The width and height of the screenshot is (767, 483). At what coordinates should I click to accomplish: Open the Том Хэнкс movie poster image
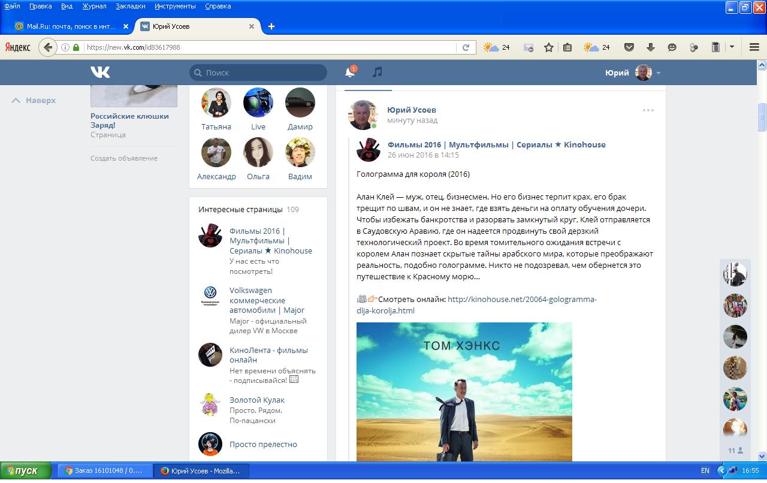[x=464, y=392]
